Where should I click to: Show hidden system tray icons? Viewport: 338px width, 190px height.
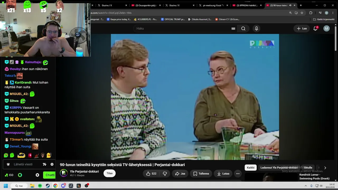click(306, 186)
